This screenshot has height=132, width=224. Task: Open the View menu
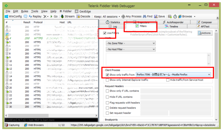[x=44, y=11]
